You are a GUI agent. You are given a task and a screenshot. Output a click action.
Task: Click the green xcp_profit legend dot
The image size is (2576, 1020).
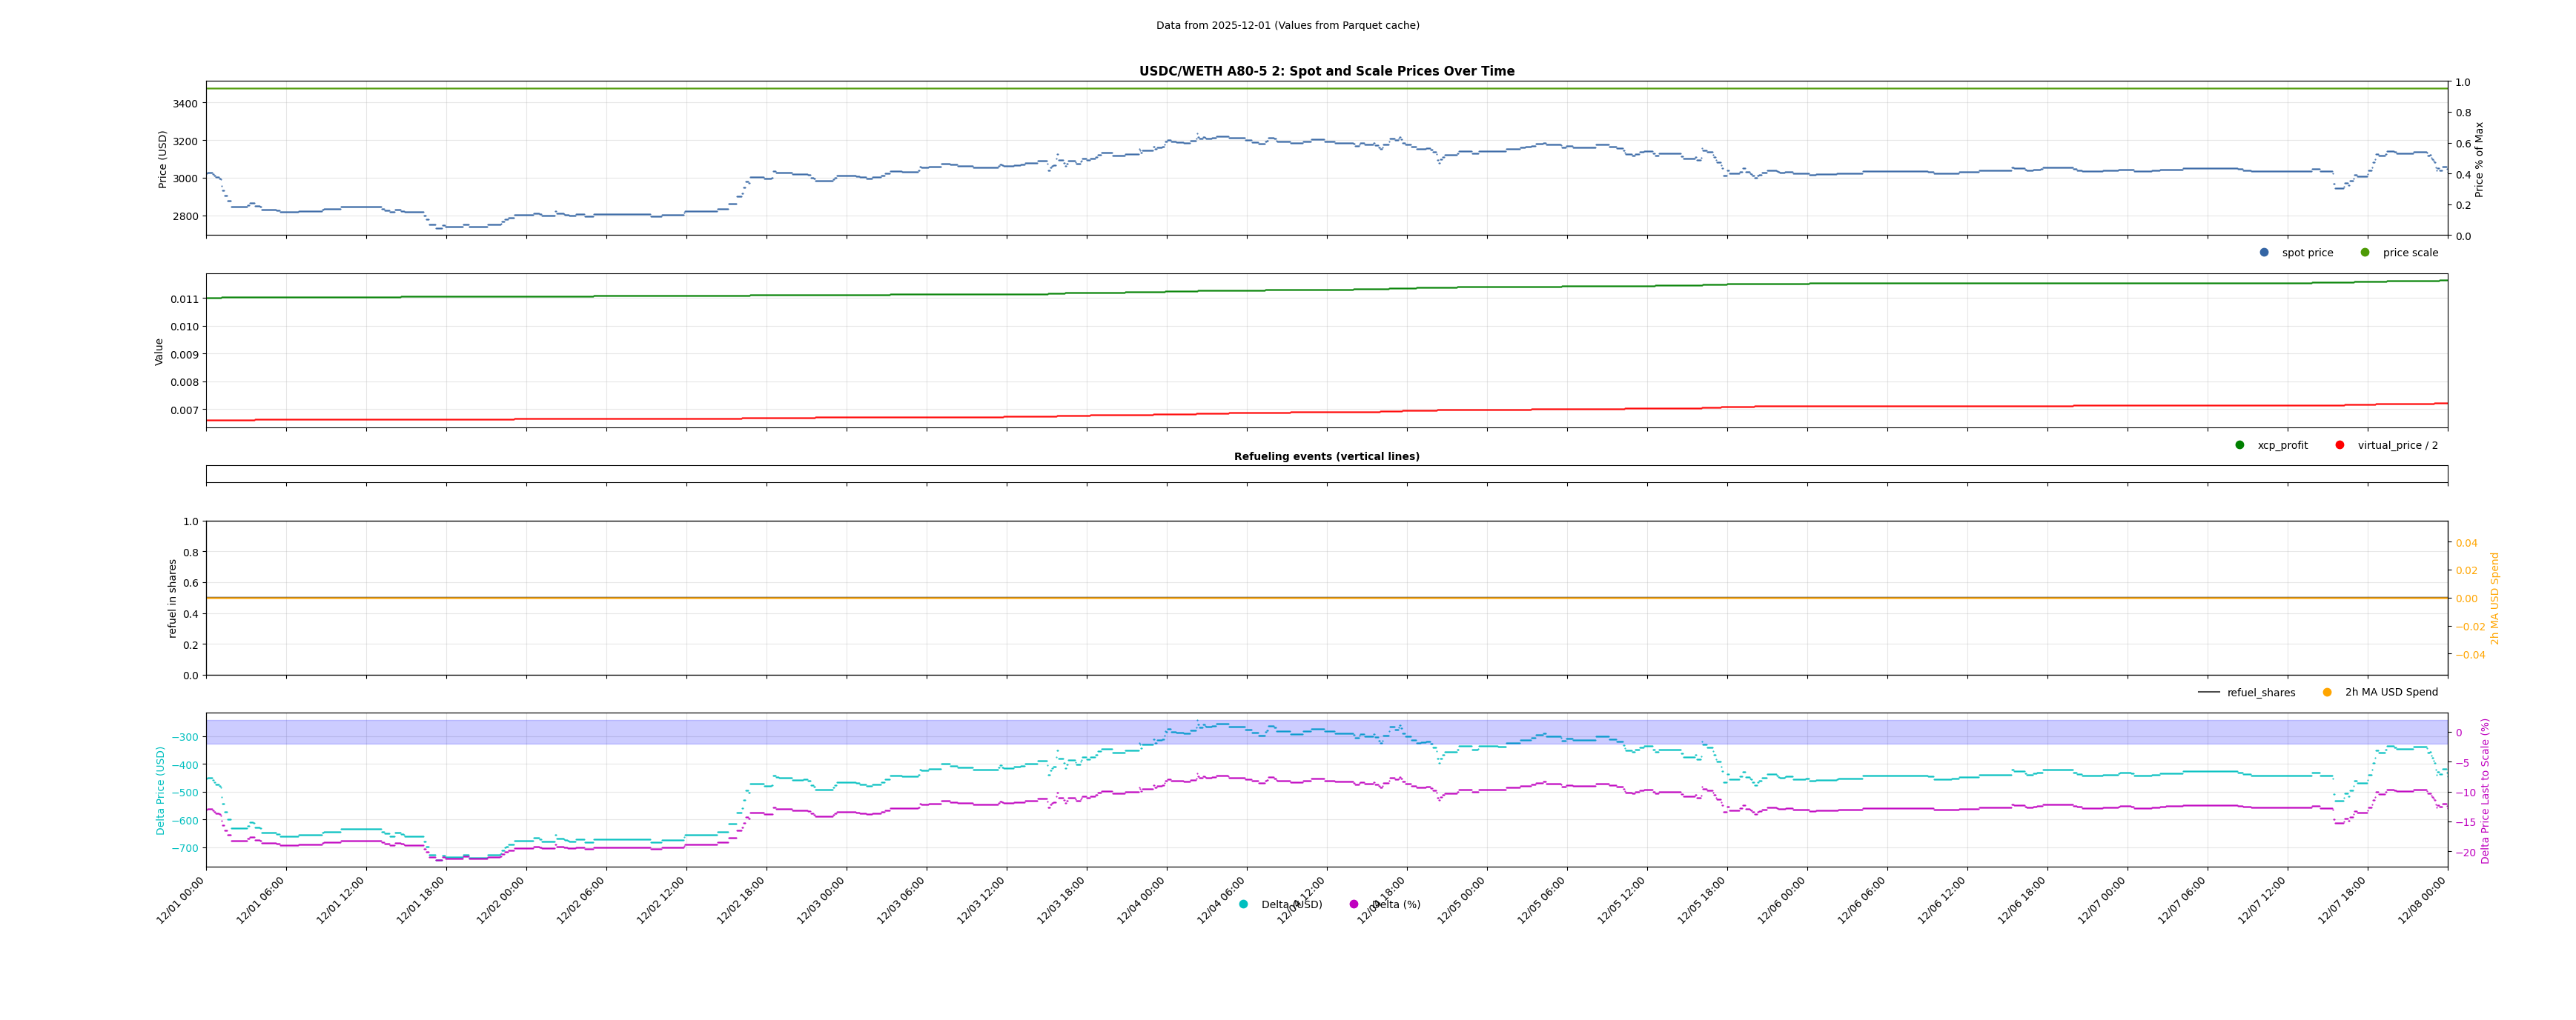tap(2240, 446)
